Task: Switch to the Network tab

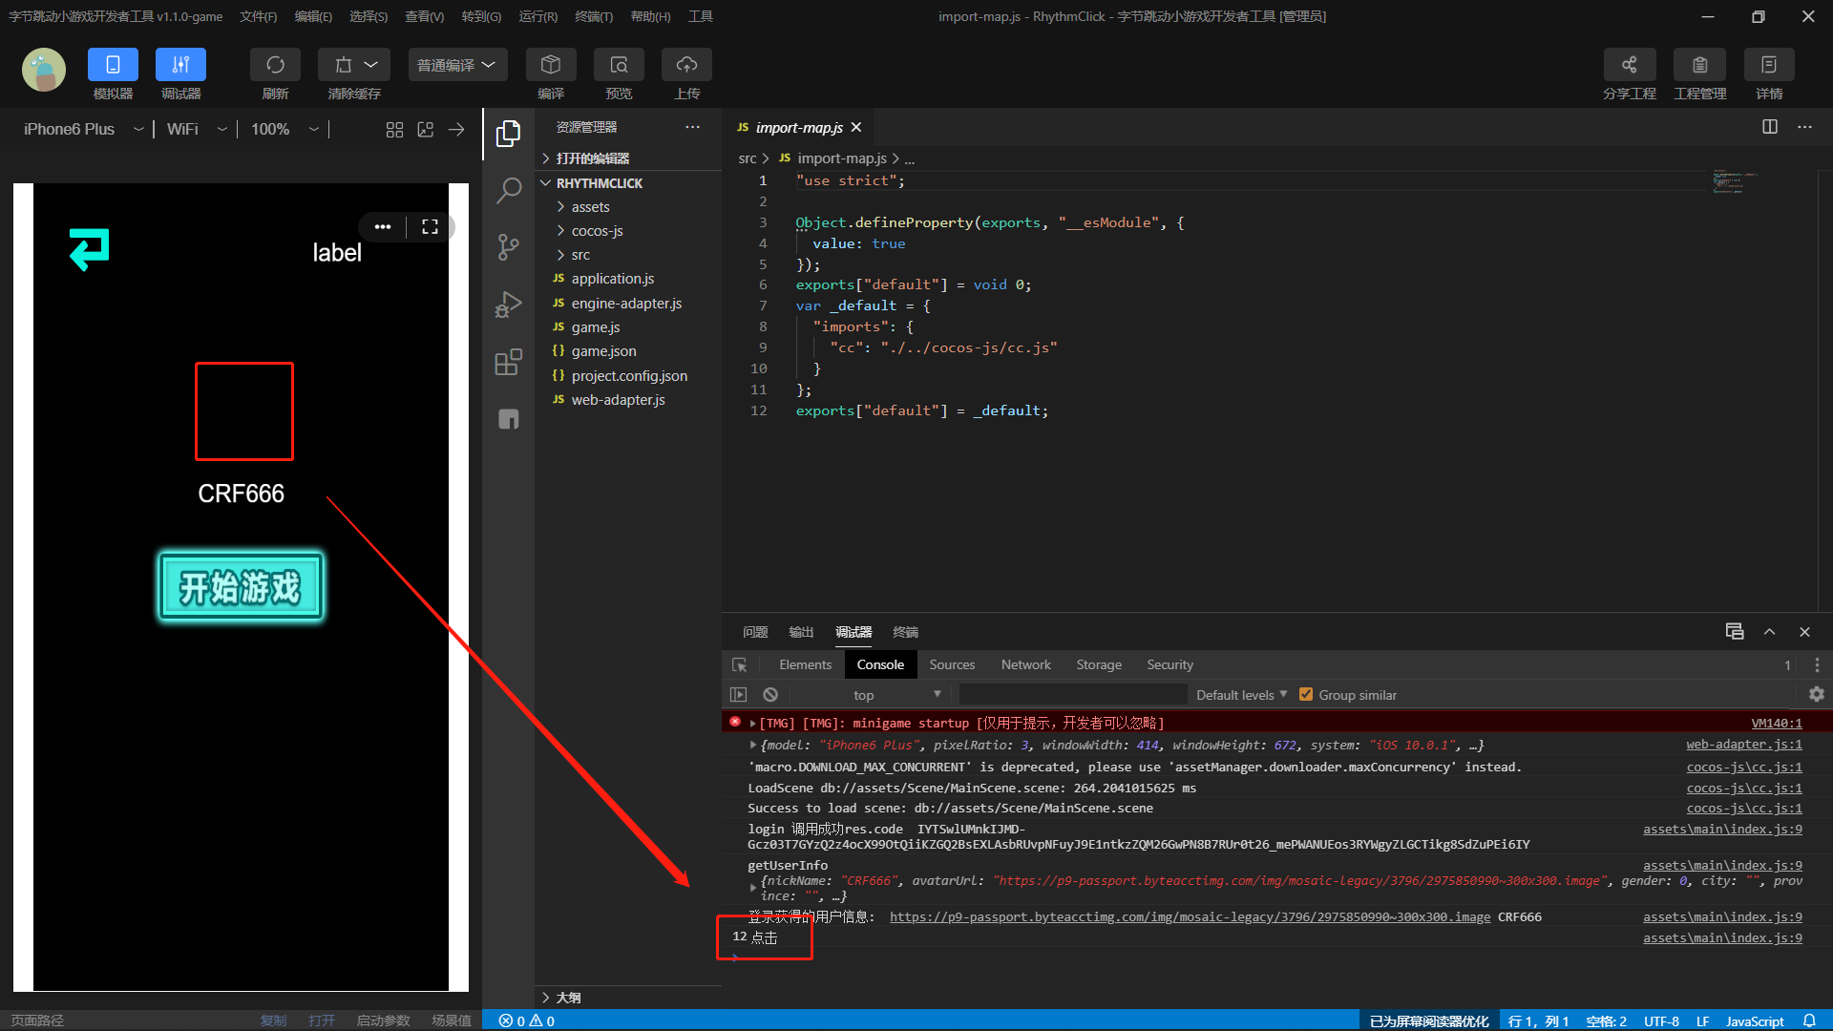Action: (1025, 664)
